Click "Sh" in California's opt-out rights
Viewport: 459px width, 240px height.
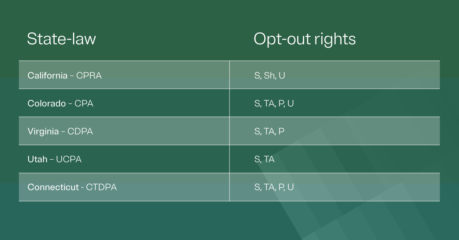(269, 75)
